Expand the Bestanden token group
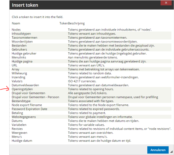The height and width of the screenshot is (155, 174). (x=19, y=46)
